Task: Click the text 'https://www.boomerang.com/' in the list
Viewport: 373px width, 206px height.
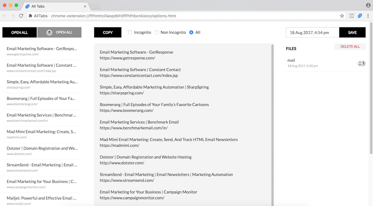Action: pyautogui.click(x=127, y=110)
